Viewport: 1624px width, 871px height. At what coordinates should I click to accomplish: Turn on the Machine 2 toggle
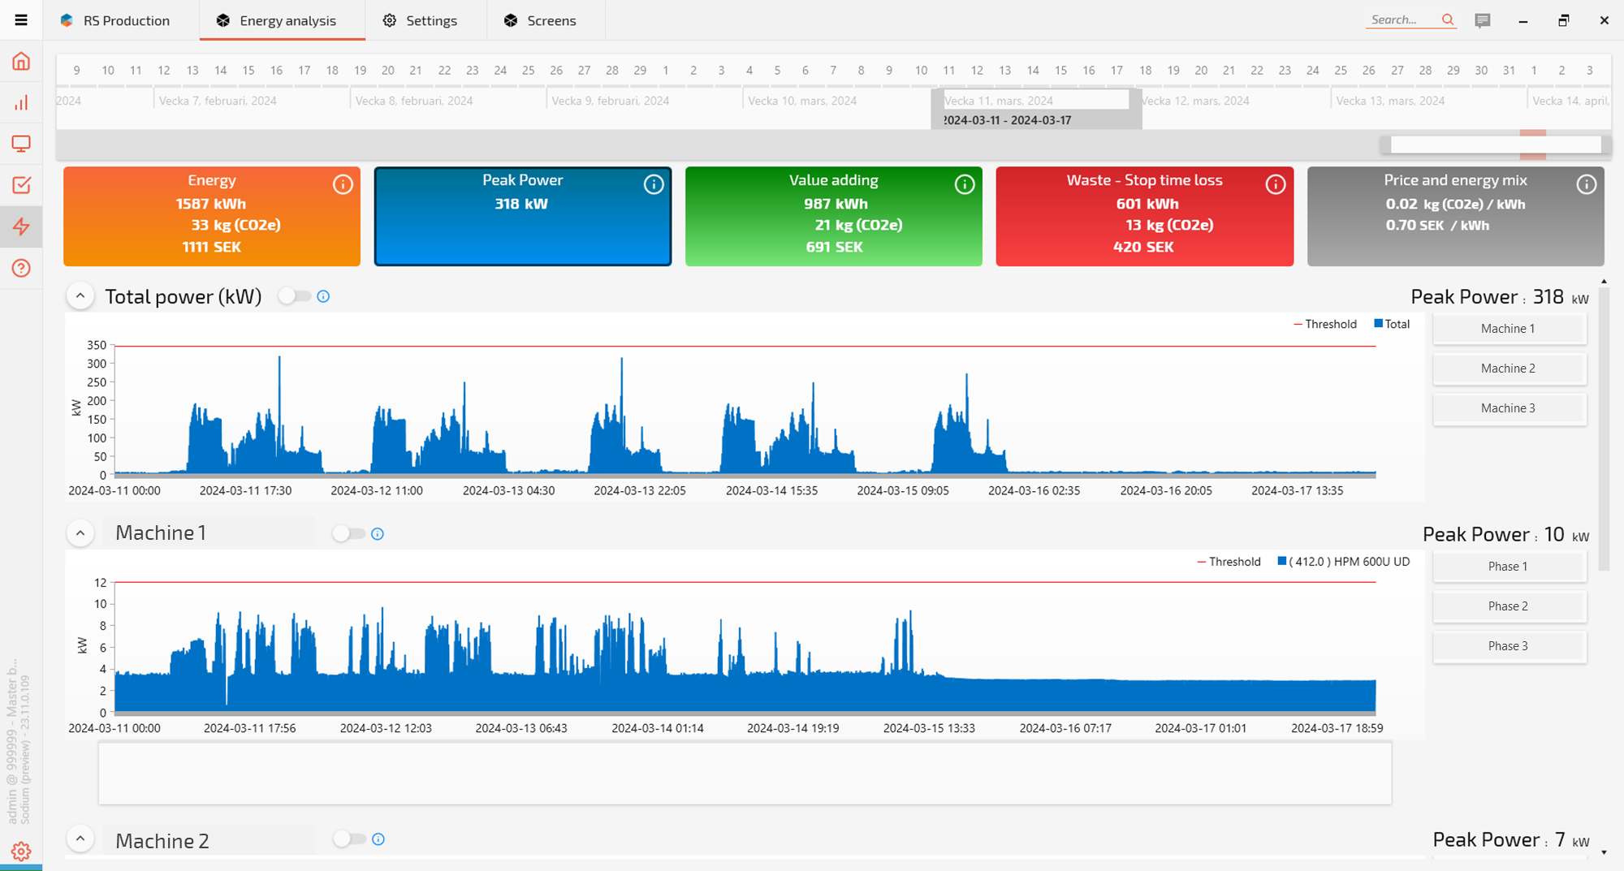[x=349, y=839]
